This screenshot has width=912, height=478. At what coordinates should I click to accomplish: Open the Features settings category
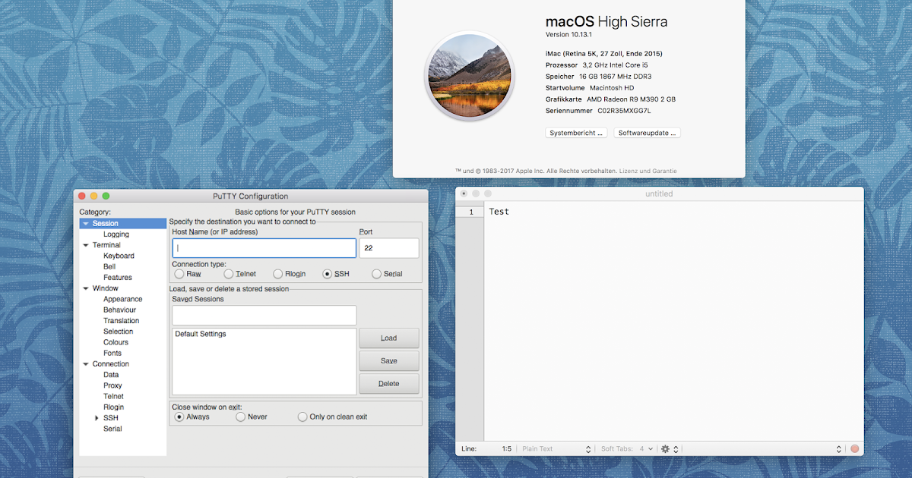(x=118, y=278)
